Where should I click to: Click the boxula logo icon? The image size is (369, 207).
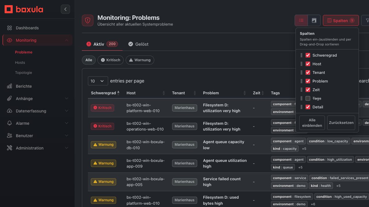point(9,9)
